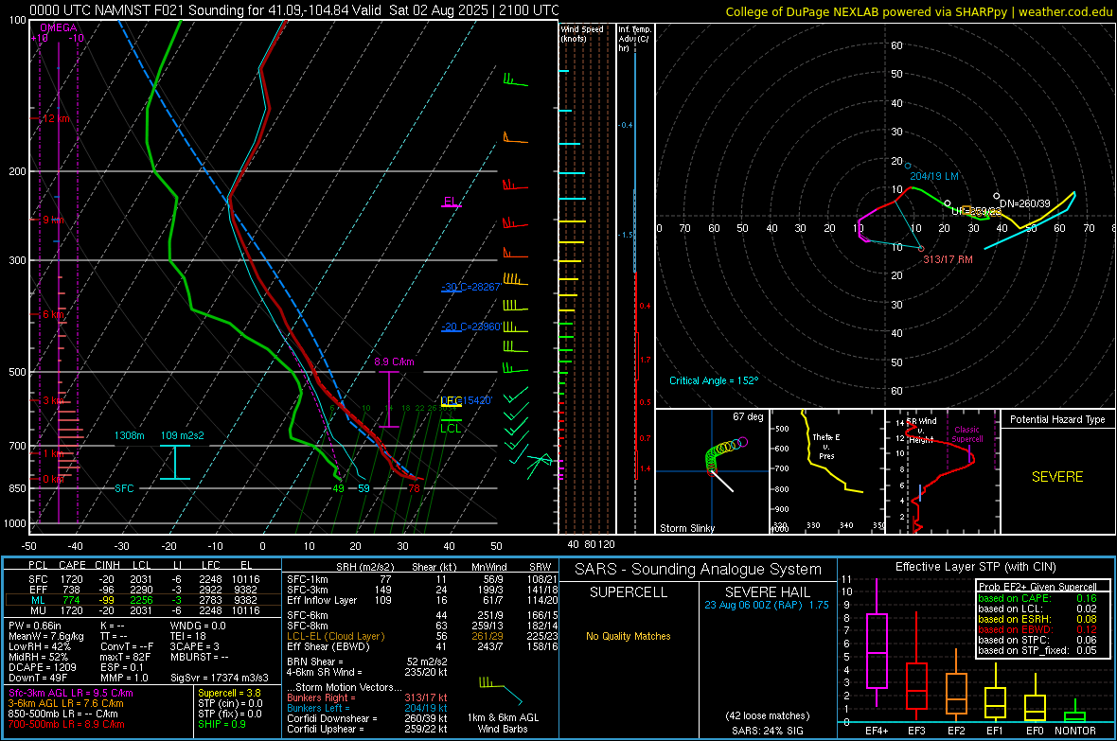
Task: Click the 6 km height marker
Action: click(x=54, y=314)
